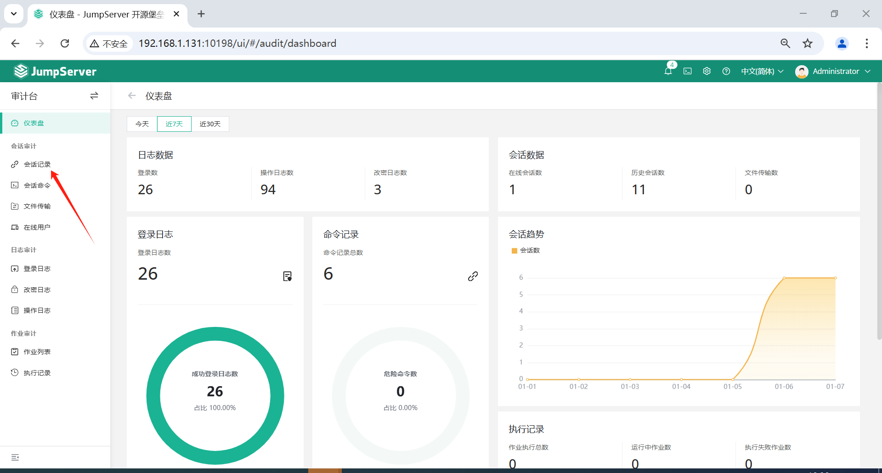
Task: Open 操作日志 in the sidebar
Action: tap(55, 310)
